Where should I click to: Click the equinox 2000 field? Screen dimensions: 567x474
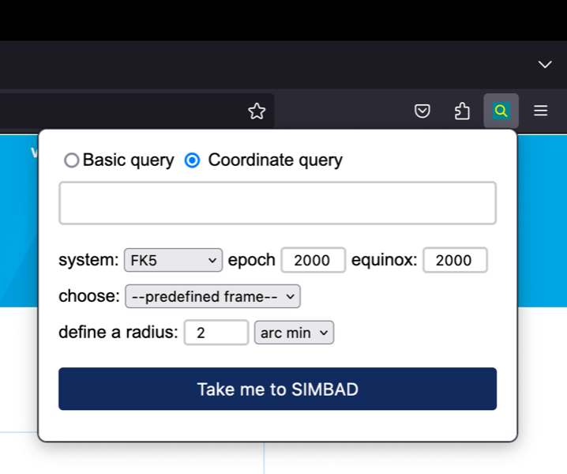[x=456, y=260]
